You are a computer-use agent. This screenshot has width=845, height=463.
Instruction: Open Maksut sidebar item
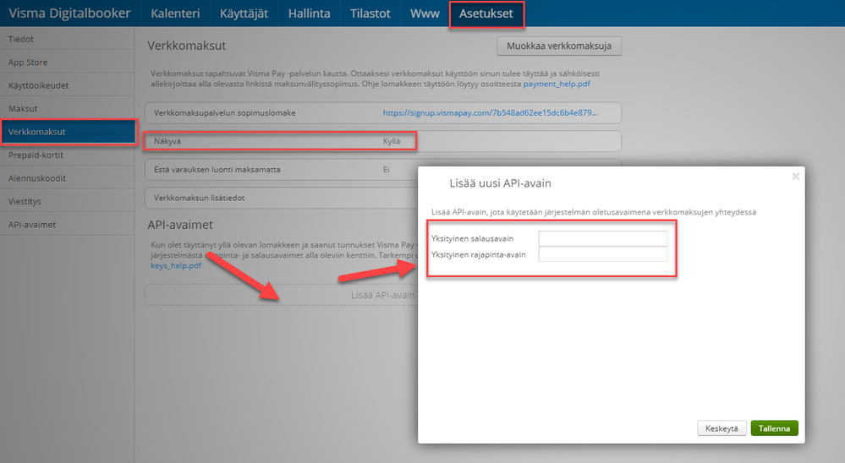click(67, 108)
